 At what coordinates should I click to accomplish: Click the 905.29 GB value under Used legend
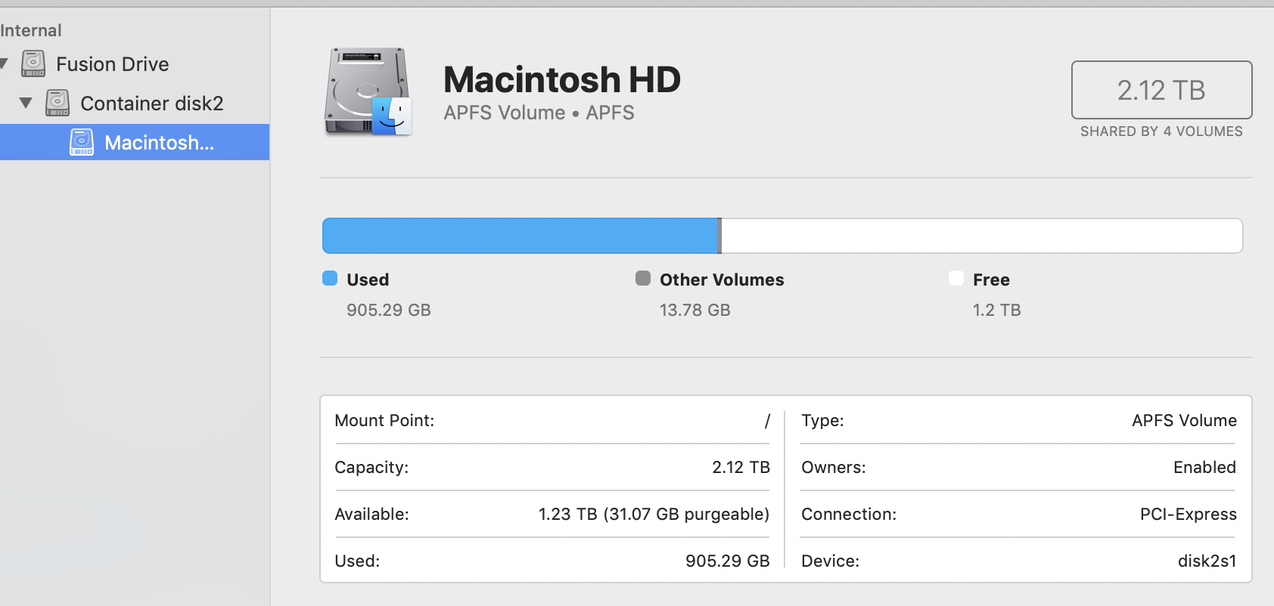tap(389, 310)
